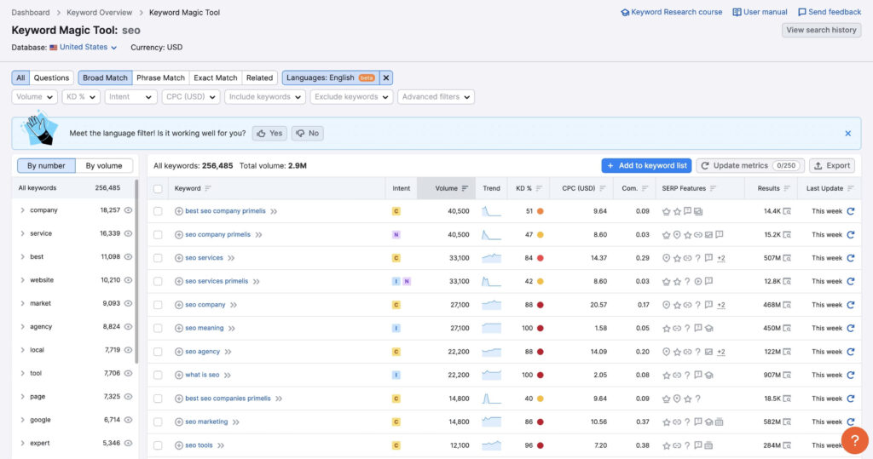Sort by SERP Features column icon
The image size is (873, 459).
[714, 188]
